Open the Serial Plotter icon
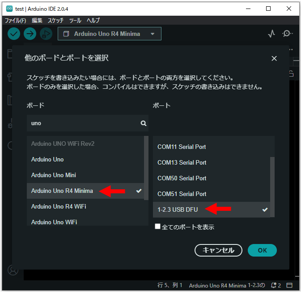Viewport: 301px width, 292px height. 271,34
